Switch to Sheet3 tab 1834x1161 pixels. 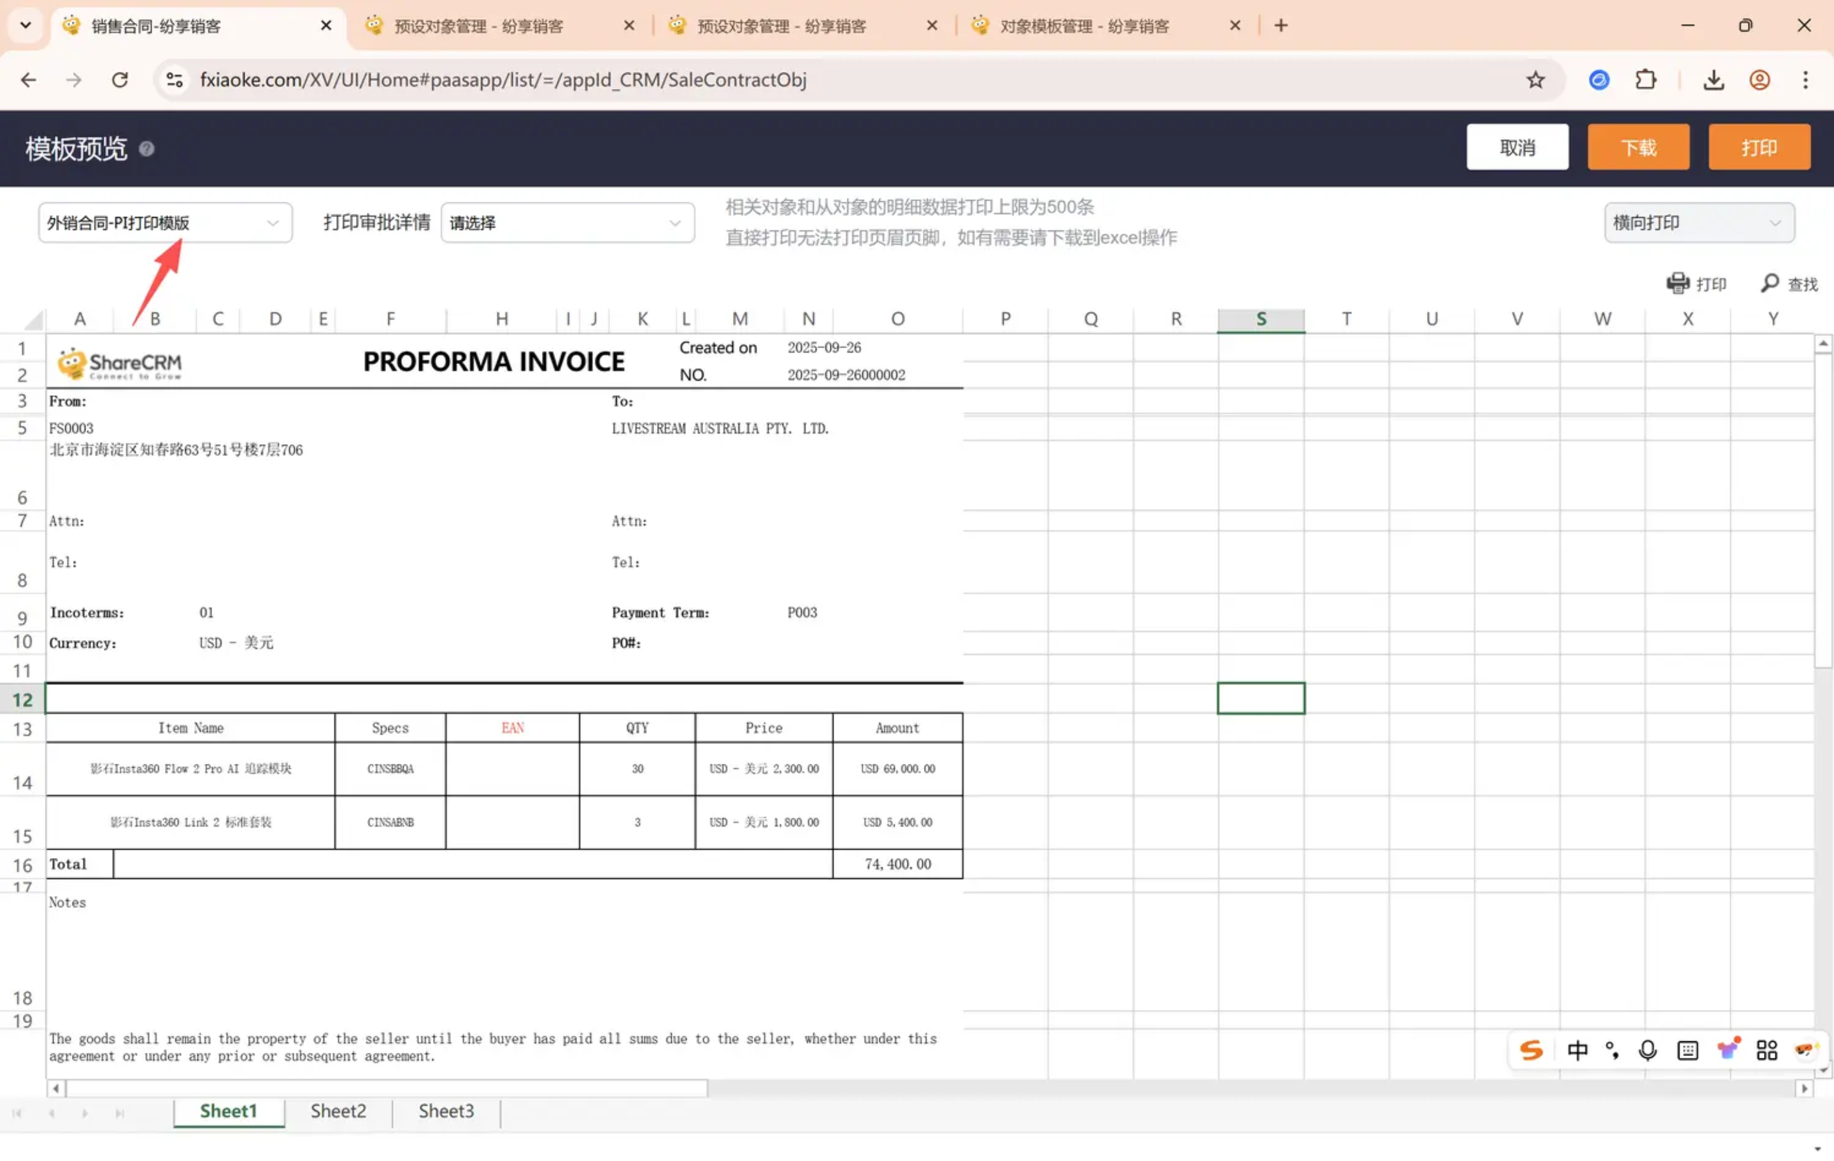446,1111
